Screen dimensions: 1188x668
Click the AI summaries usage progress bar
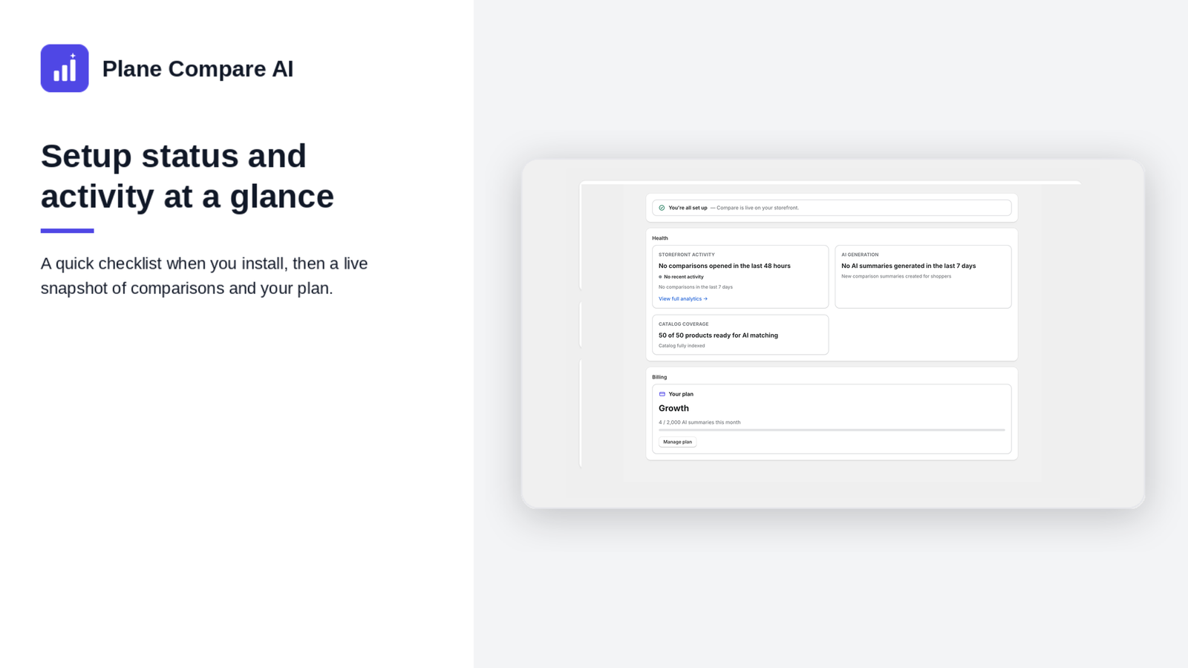click(832, 430)
